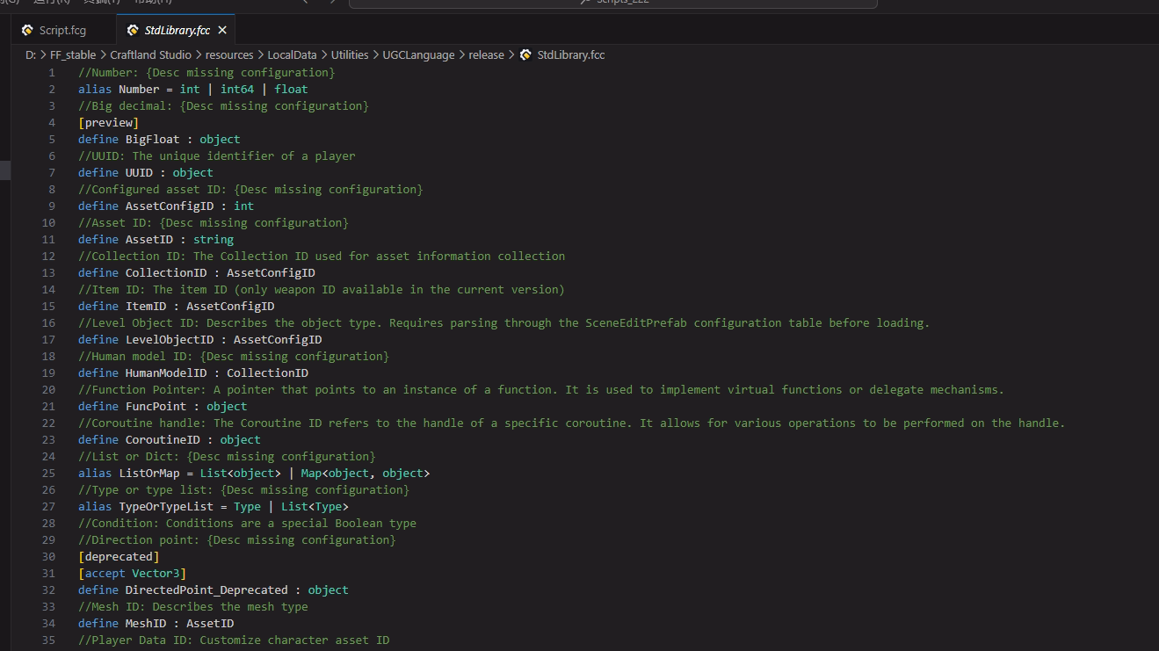Open the LocalData breadcrumb folder
Image resolution: width=1159 pixels, height=651 pixels.
[x=293, y=54]
